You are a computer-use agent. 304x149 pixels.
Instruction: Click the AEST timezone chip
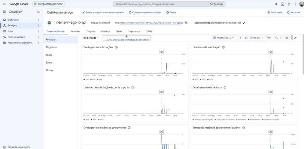click(x=269, y=38)
